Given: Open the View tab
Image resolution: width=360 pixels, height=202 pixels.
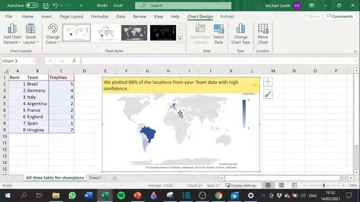Looking at the screenshot, I should tap(159, 16).
